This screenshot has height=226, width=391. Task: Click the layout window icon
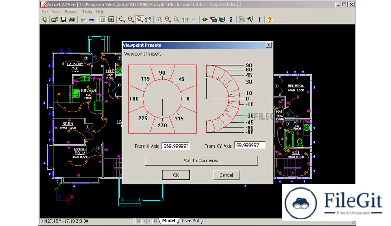point(222,20)
